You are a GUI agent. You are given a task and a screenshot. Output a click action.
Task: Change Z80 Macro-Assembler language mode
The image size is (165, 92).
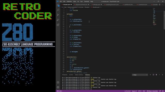click(152, 91)
